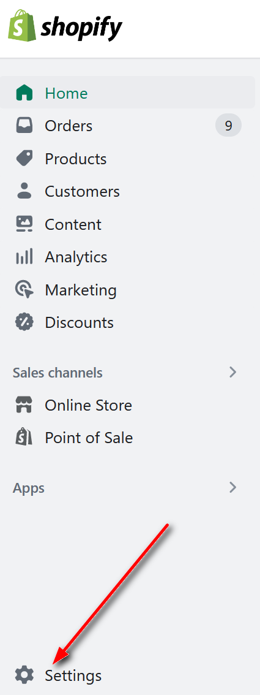Screen dimensions: 260x695
Task: Click the Products tag icon
Action: (24, 159)
